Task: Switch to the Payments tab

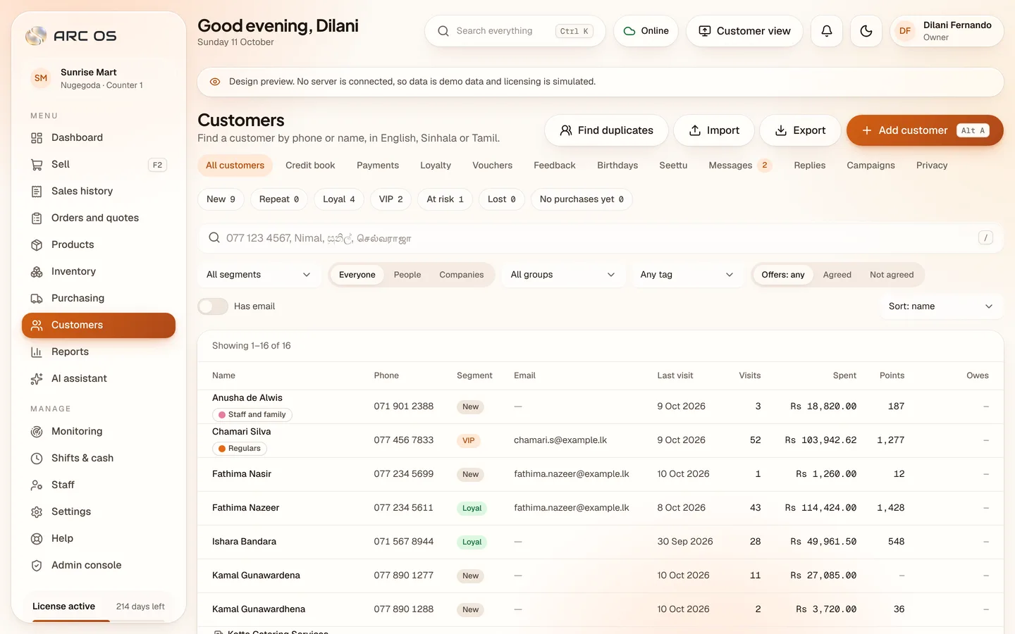Action: pyautogui.click(x=378, y=166)
